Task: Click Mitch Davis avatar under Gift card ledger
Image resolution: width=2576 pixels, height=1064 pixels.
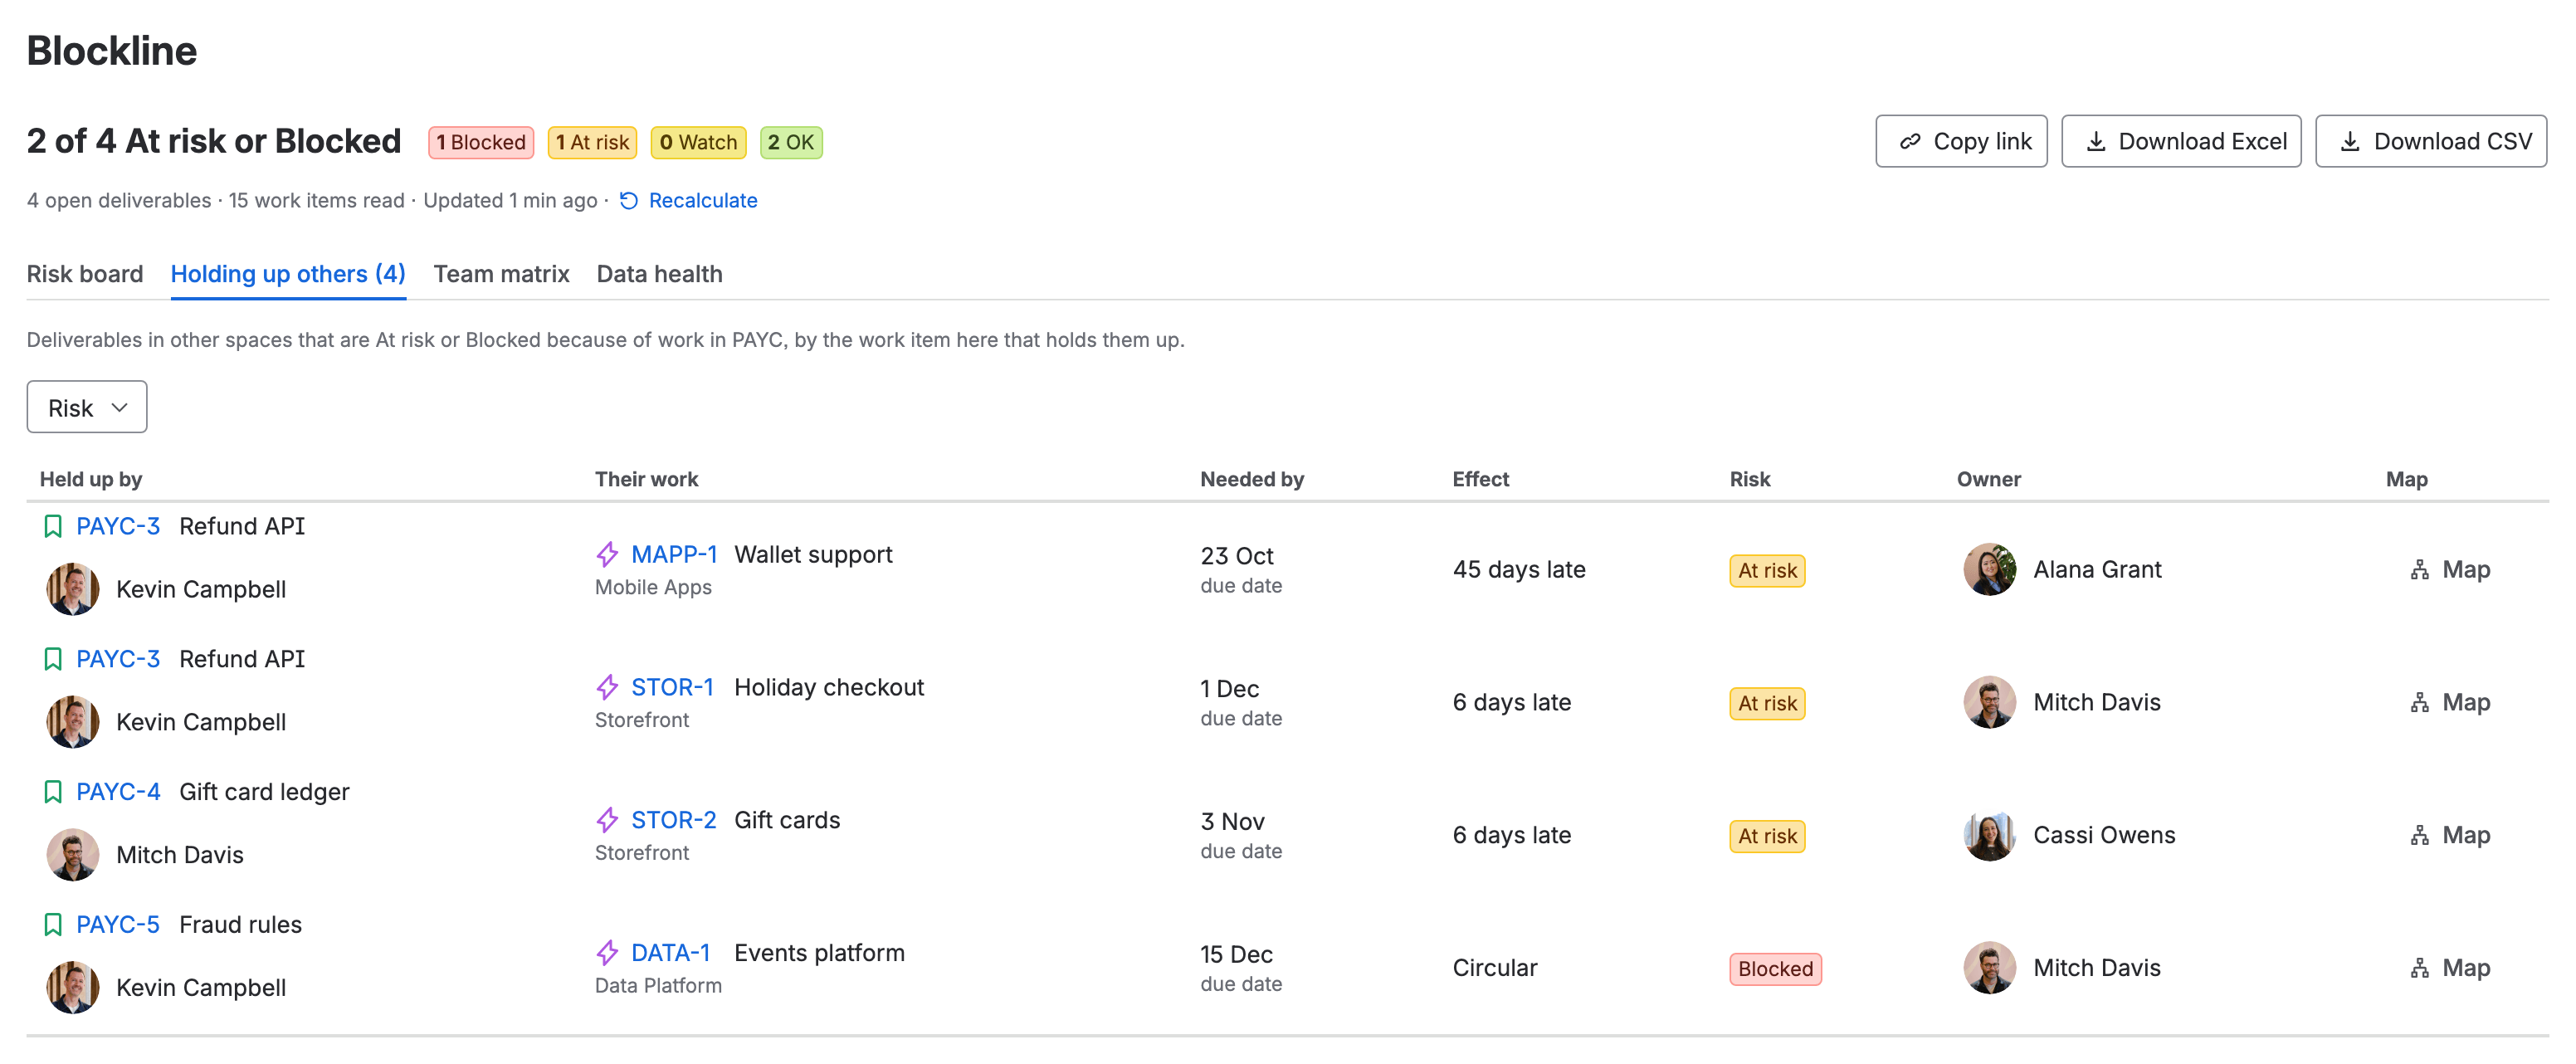Action: 72,854
